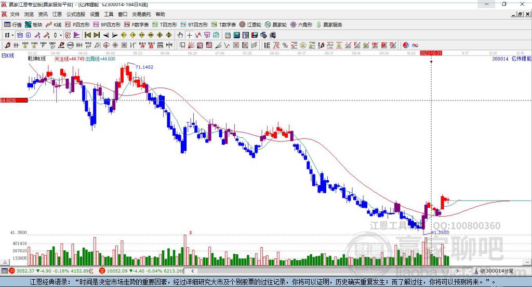Image resolution: width=532 pixels, height=287 pixels.
Task: Click the 板块 toolbar button
Action: 34,25
